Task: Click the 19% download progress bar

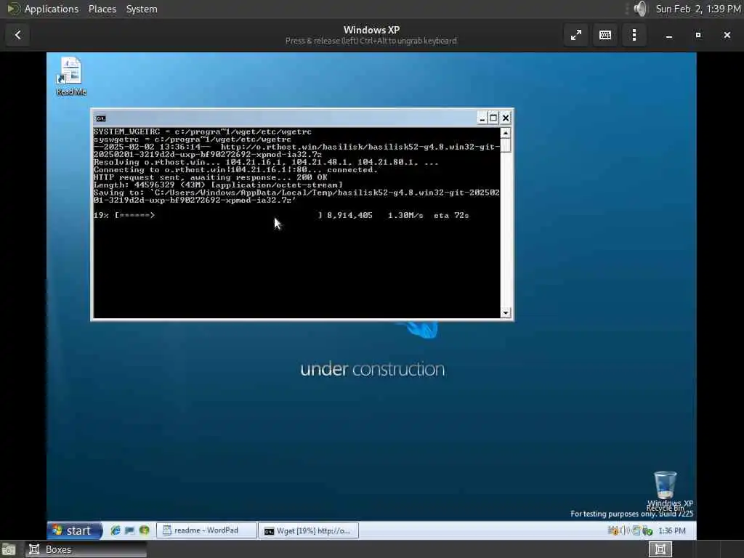Action: 218,215
